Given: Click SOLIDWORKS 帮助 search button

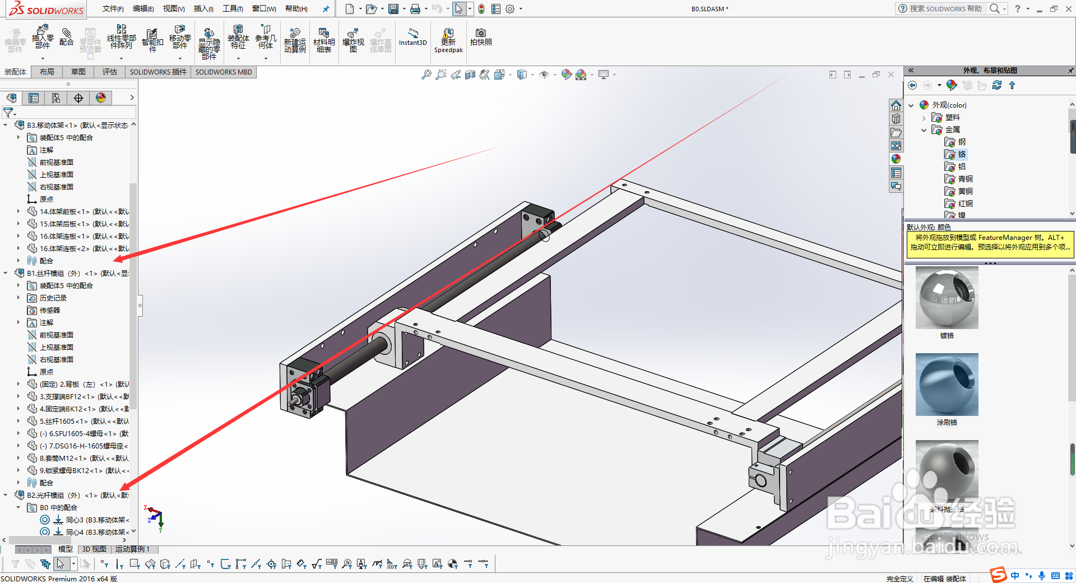Looking at the screenshot, I should 996,8.
